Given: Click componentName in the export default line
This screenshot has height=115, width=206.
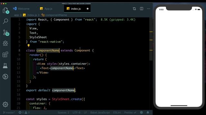Looking at the screenshot, I should click(63, 90).
